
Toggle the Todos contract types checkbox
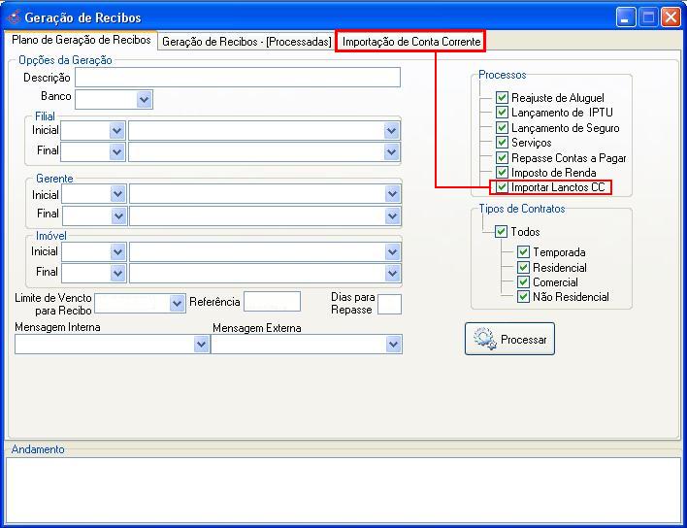pyautogui.click(x=501, y=232)
